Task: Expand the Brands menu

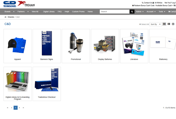Action: click(9, 11)
